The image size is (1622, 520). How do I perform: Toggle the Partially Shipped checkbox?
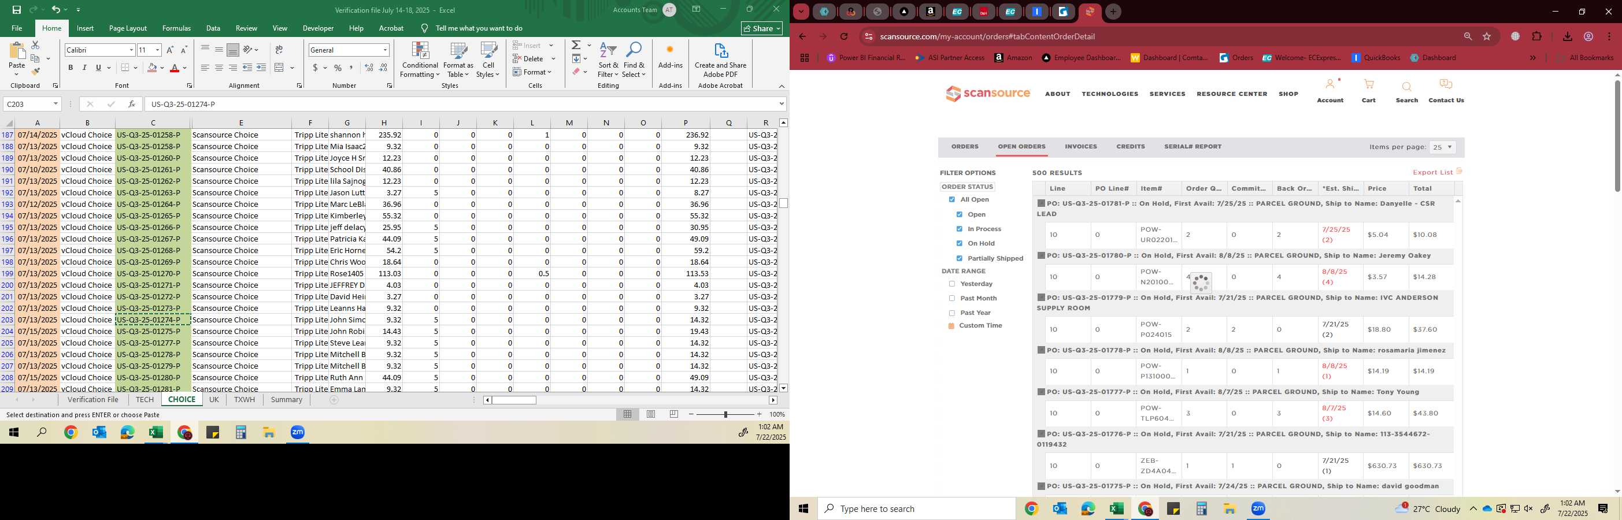(959, 259)
